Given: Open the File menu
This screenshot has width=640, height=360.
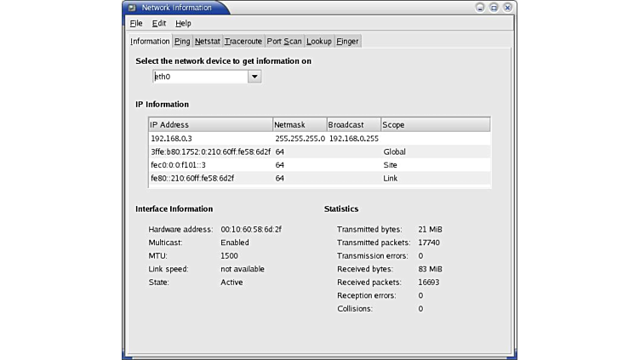Looking at the screenshot, I should (136, 24).
